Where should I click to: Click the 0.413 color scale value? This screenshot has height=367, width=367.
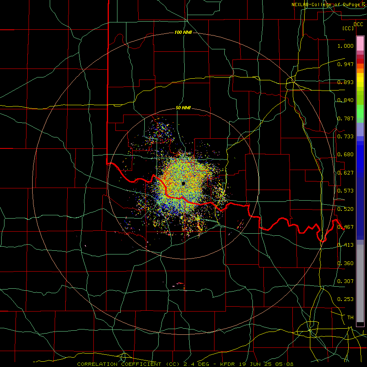coord(345,245)
